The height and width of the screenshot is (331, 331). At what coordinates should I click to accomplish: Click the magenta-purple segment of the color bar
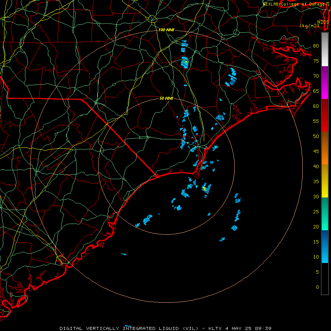[x=325, y=82]
